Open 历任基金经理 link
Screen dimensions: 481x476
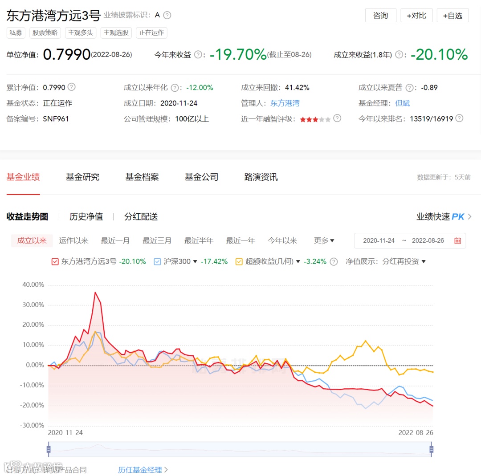[x=143, y=470]
